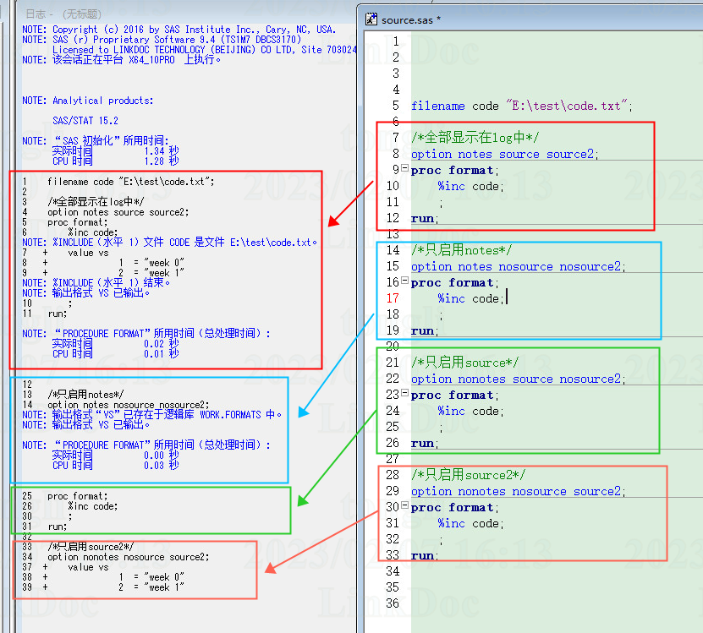Collapse the proc format block at line 9
Screen dimensions: 703x633
405,170
